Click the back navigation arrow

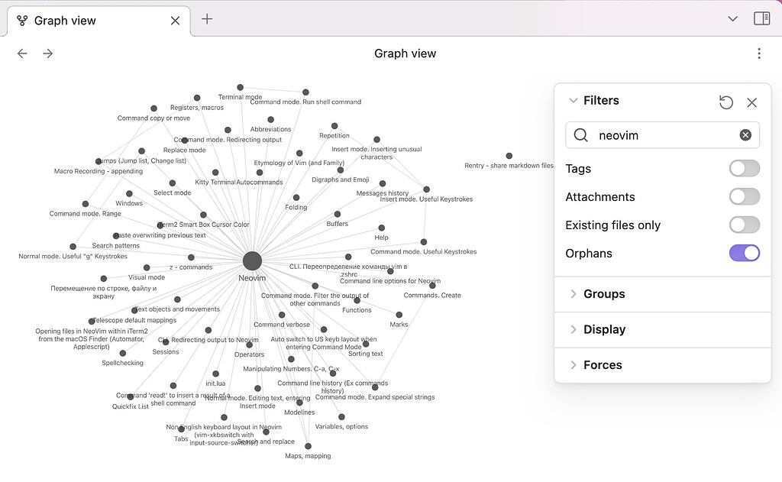[21, 53]
